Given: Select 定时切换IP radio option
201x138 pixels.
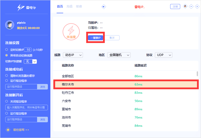Looking at the screenshot, I should pos(7,49).
